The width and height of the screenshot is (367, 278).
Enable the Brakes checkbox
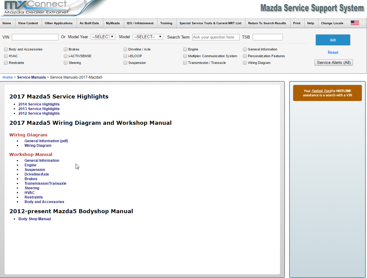(66, 49)
